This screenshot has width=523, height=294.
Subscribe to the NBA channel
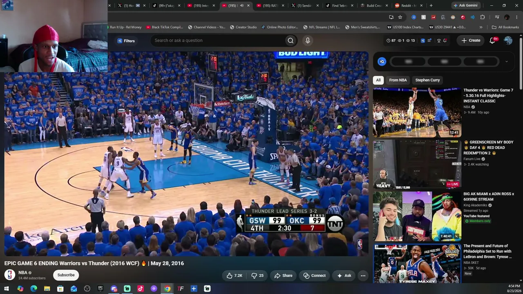(66, 275)
